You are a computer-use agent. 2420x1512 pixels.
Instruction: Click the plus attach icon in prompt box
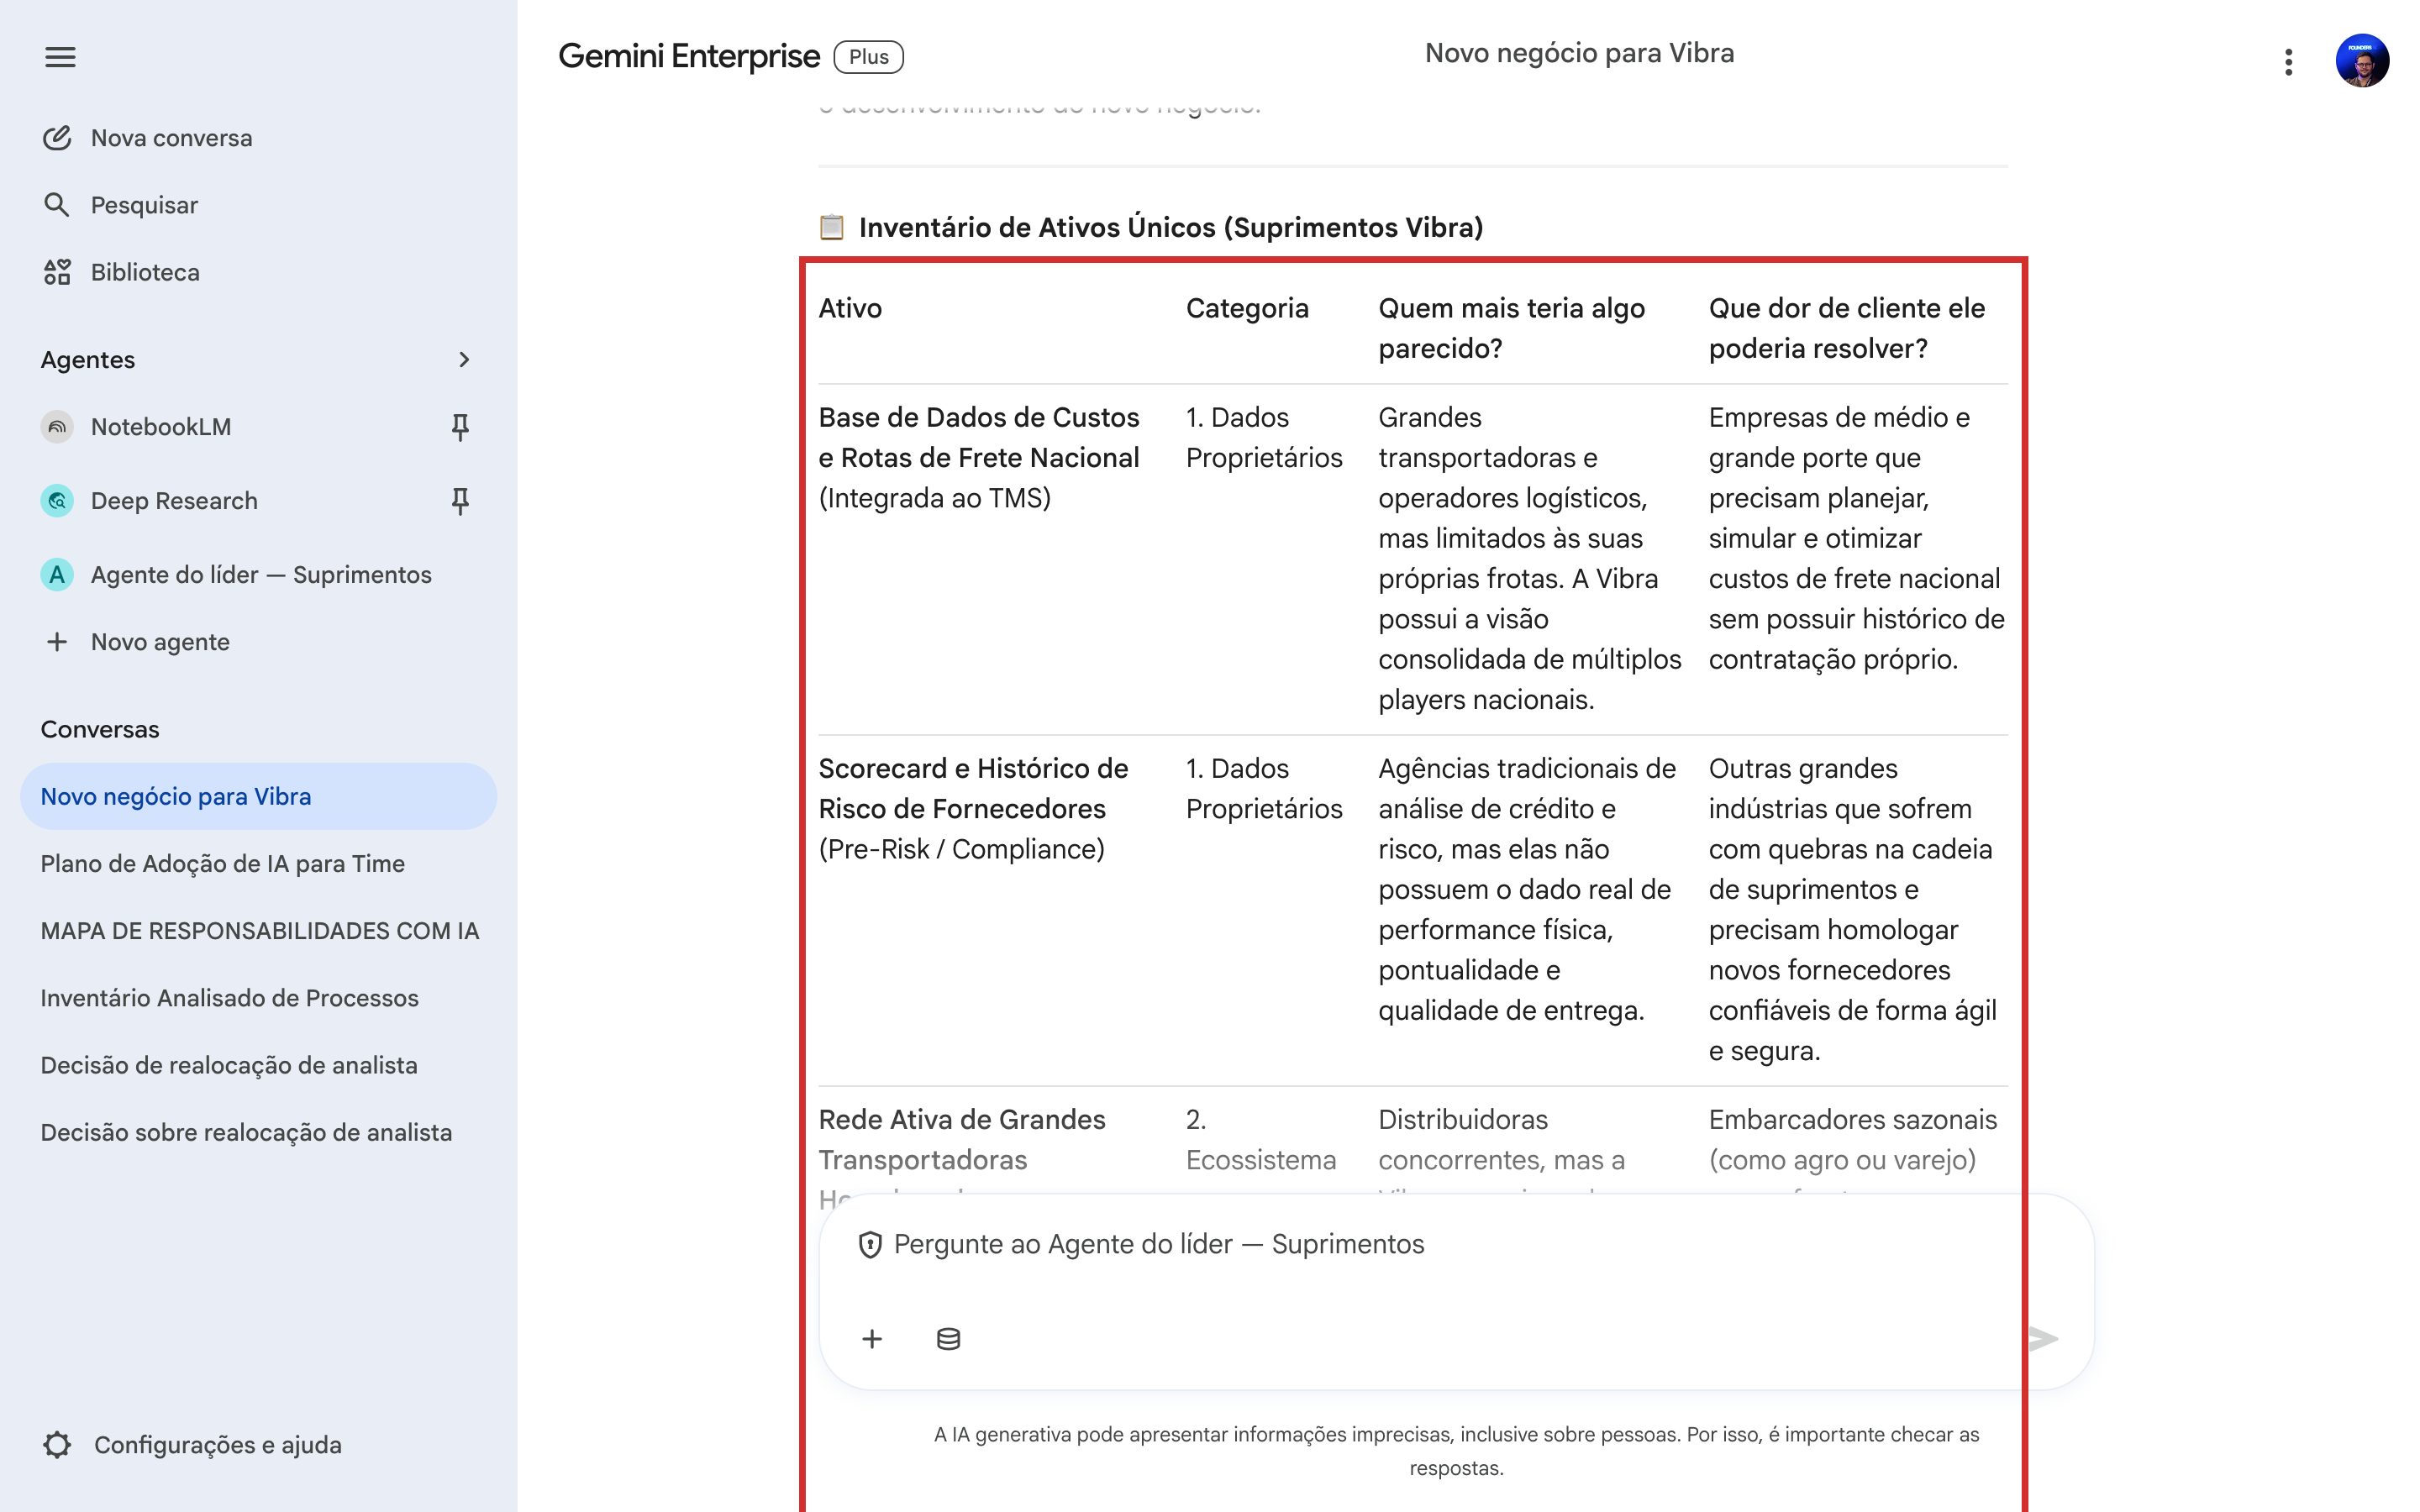click(x=872, y=1339)
